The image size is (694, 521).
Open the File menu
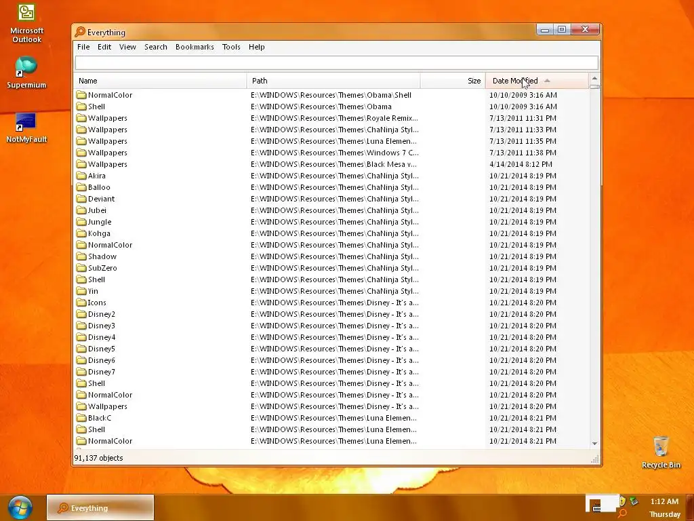pyautogui.click(x=83, y=47)
